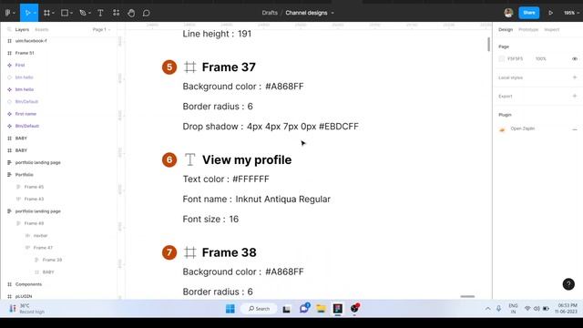Open the 195% zoom dropdown
Image resolution: width=583 pixels, height=328 pixels.
tap(571, 13)
